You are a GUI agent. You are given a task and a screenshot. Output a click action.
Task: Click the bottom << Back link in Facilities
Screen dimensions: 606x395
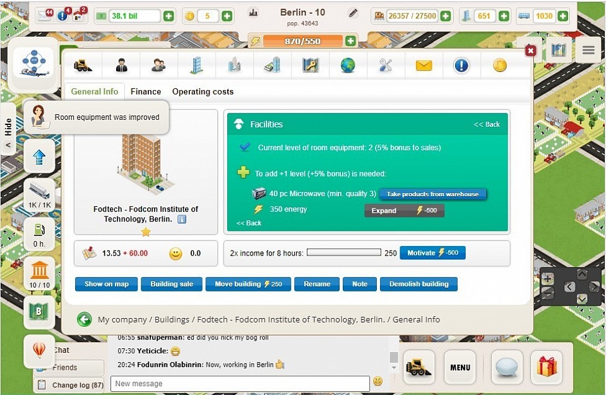[x=249, y=223]
